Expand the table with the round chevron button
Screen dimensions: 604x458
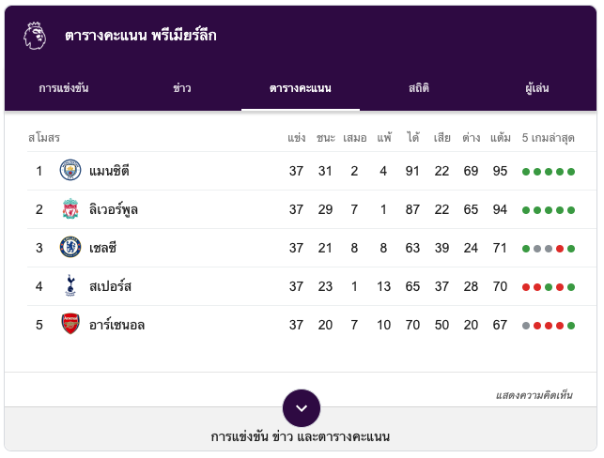tap(302, 408)
